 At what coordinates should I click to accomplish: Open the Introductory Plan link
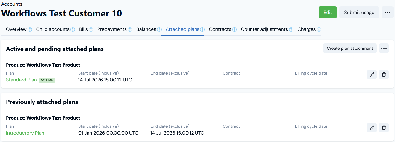click(x=25, y=133)
